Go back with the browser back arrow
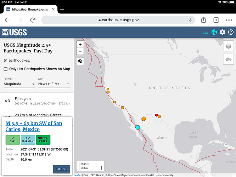The height and width of the screenshot is (177, 236). pos(7,20)
